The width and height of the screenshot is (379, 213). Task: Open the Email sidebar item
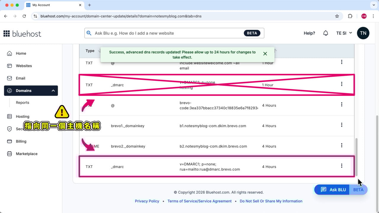click(x=20, y=78)
